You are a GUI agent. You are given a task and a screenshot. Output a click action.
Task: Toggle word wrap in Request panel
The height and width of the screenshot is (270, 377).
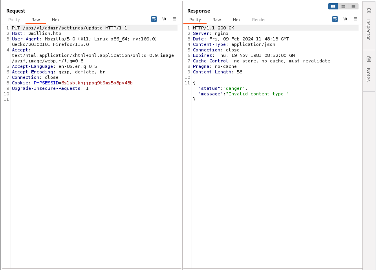pyautogui.click(x=154, y=19)
